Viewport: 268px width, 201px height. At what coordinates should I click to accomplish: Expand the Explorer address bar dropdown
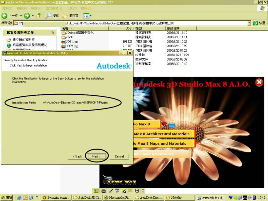coord(249,23)
